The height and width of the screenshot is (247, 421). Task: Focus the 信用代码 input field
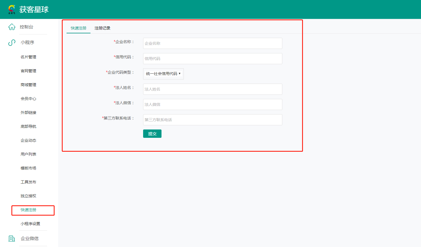(x=213, y=59)
